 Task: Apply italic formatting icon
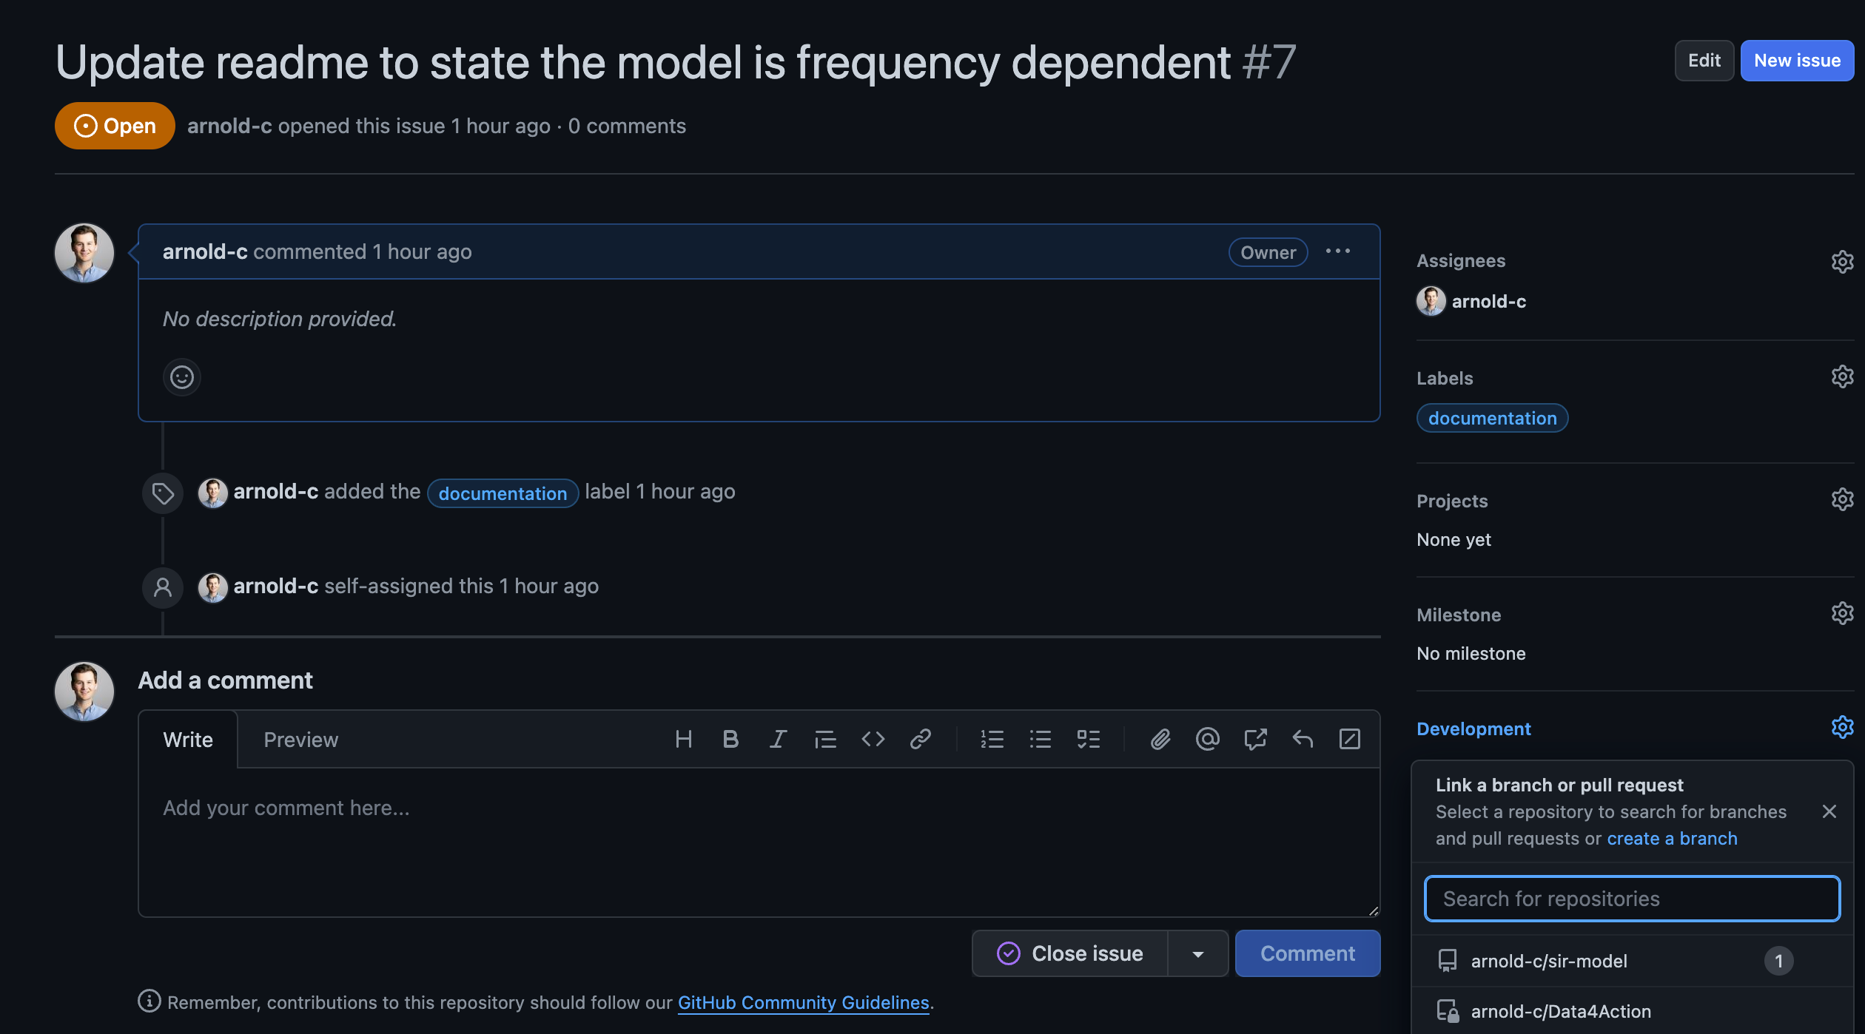point(778,739)
